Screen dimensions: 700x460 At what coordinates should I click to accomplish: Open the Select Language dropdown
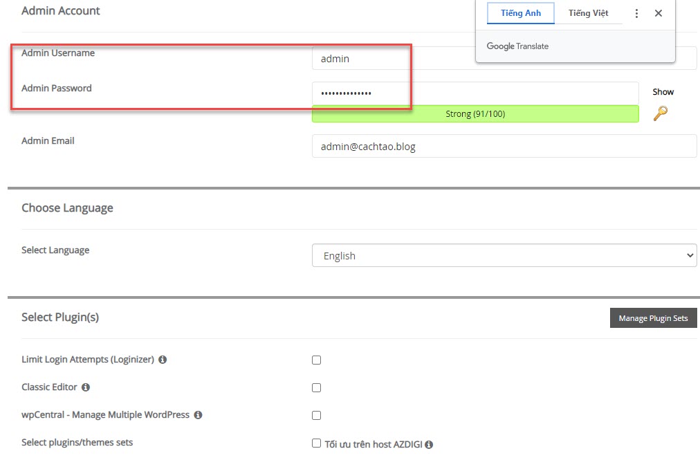[504, 255]
